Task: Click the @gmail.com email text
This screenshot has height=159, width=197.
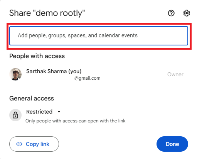Action: point(88,78)
